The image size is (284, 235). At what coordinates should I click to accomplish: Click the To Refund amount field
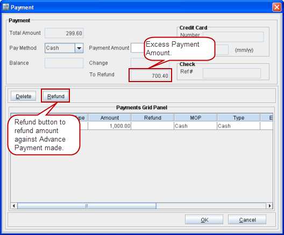point(150,75)
